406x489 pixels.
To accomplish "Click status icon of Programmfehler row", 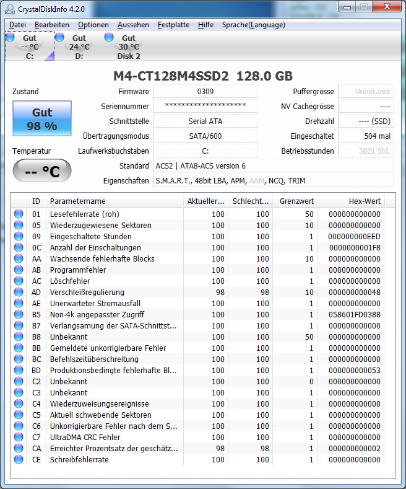I will tap(19, 270).
